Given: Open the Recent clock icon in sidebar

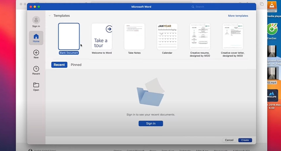Looking at the screenshot, I should pyautogui.click(x=36, y=69).
